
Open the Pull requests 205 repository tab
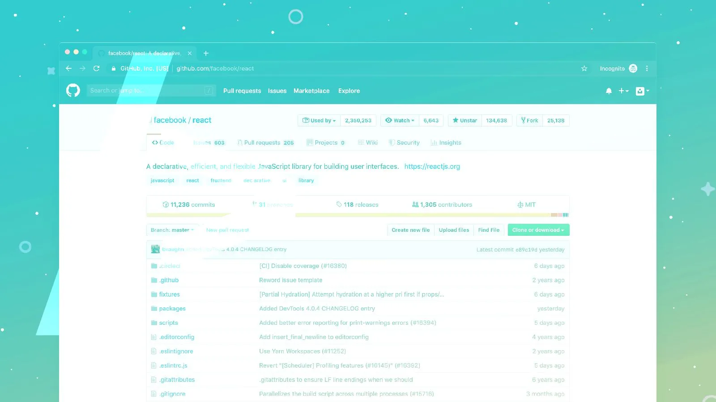click(x=265, y=143)
